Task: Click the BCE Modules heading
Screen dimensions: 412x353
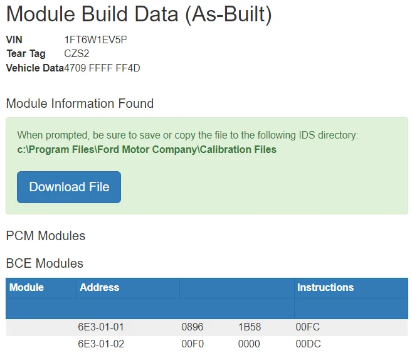Action: click(45, 263)
